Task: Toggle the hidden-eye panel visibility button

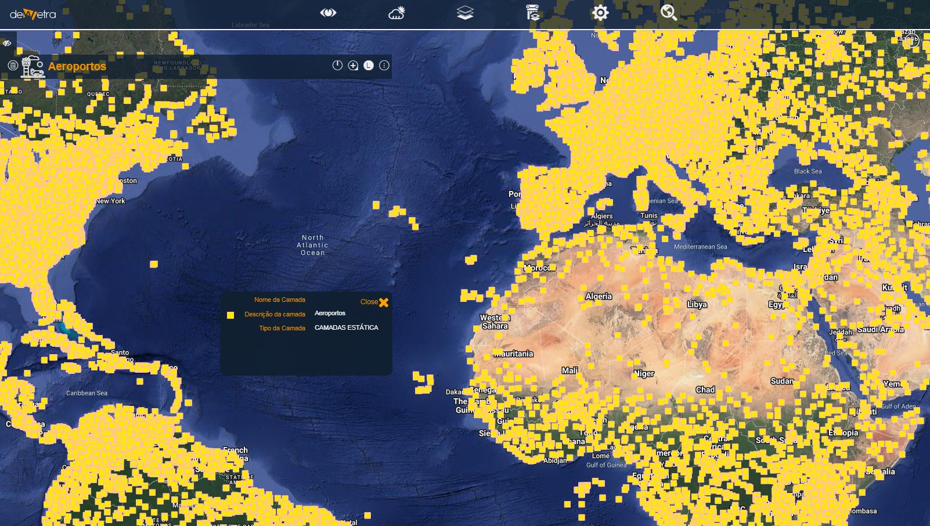Action: 7,43
